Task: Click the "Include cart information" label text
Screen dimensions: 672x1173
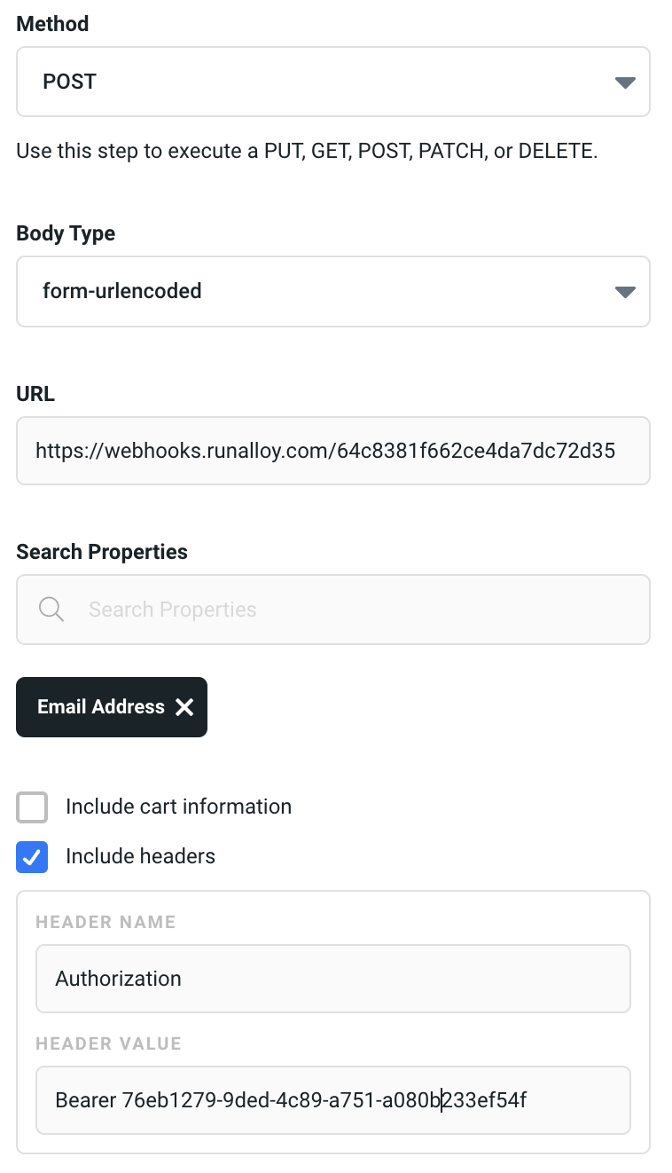Action: [x=178, y=807]
